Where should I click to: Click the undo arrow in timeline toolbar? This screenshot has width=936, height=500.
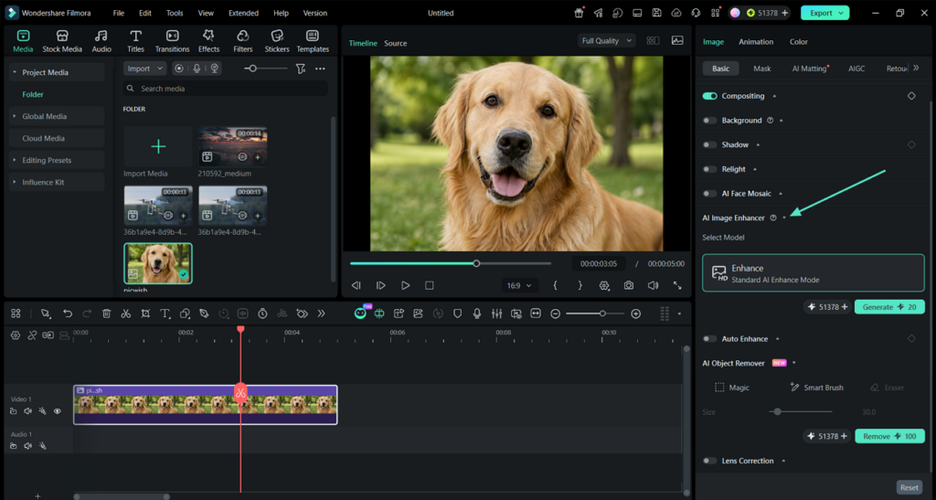68,314
